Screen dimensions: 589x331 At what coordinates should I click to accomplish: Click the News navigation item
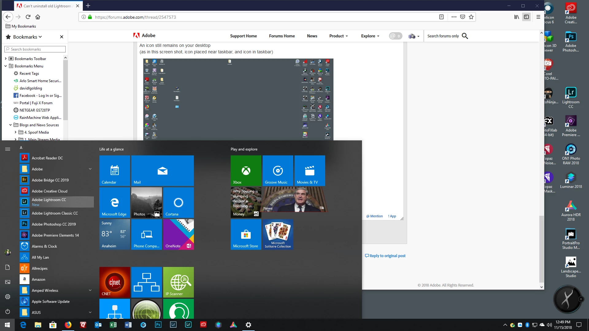(x=312, y=36)
